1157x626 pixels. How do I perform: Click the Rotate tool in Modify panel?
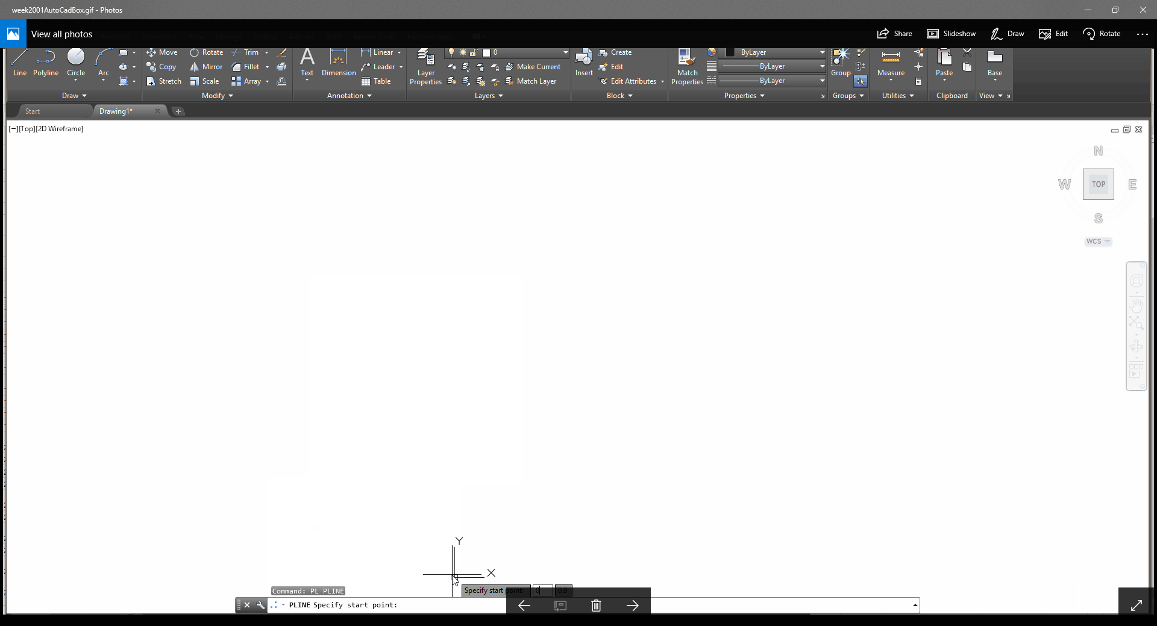pos(206,52)
